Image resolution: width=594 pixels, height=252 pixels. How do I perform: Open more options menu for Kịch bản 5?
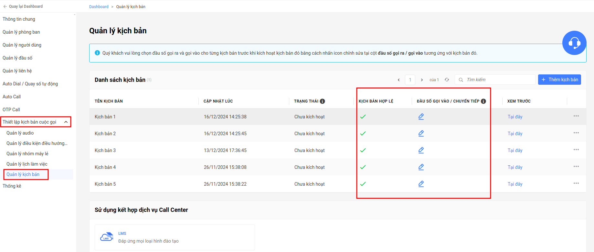click(x=576, y=183)
